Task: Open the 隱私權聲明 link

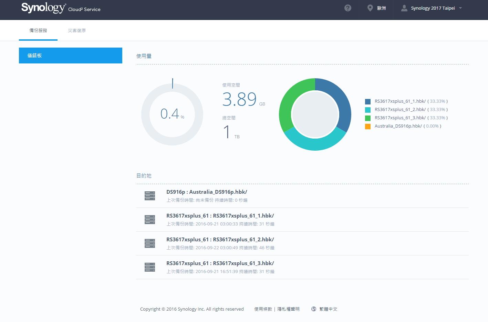Action: pos(288,309)
